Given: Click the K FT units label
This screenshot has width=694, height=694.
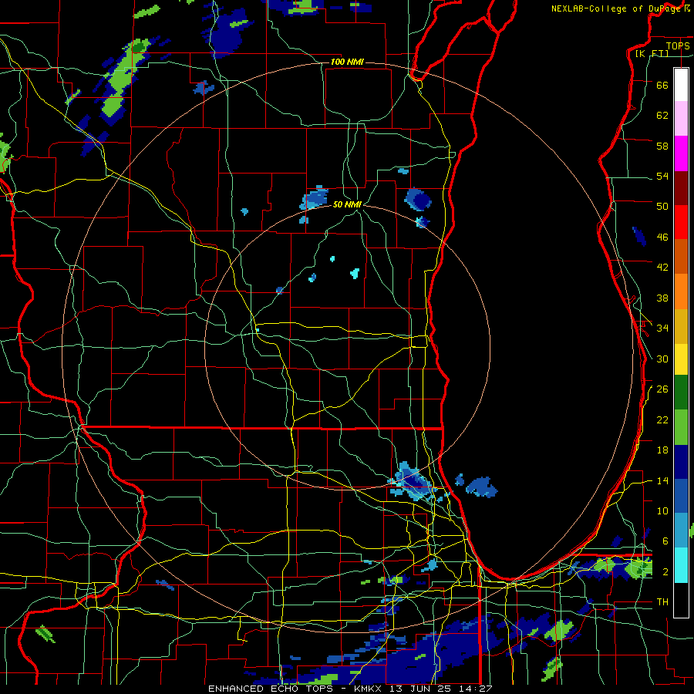Looking at the screenshot, I should [652, 53].
